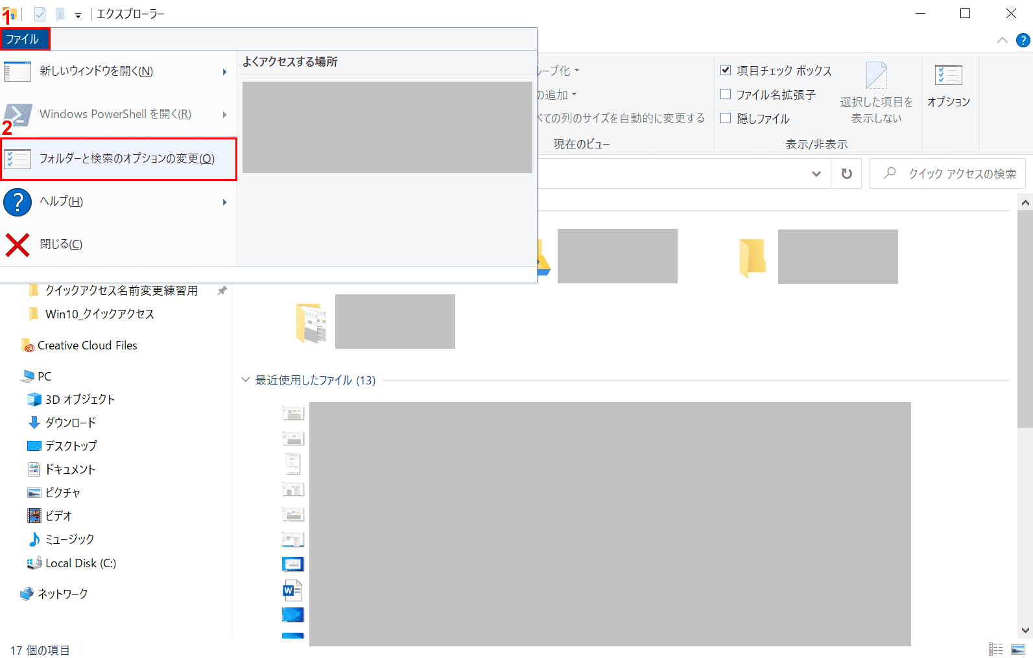Image resolution: width=1033 pixels, height=658 pixels.
Task: Select PC in navigation pane
Action: [x=44, y=376]
